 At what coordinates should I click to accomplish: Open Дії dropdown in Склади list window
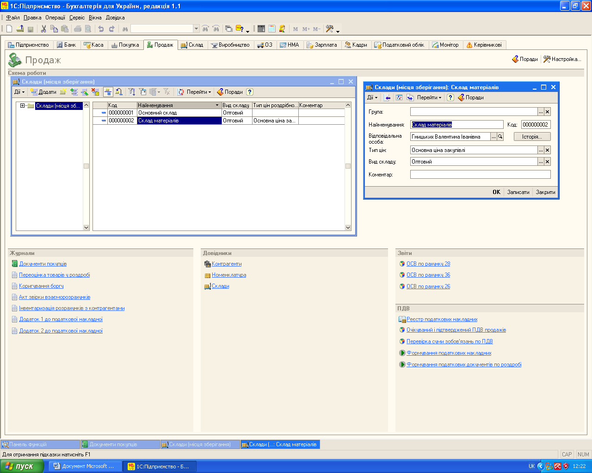[19, 92]
